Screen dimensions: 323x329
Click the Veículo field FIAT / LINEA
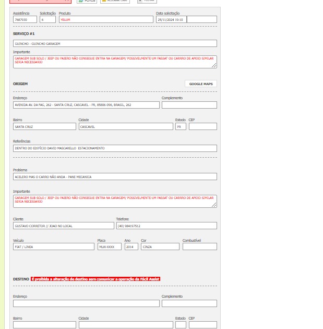54,246
